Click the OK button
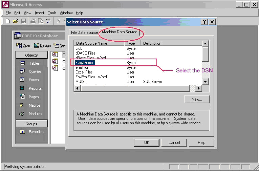This screenshot has height=171, width=259. point(147,143)
